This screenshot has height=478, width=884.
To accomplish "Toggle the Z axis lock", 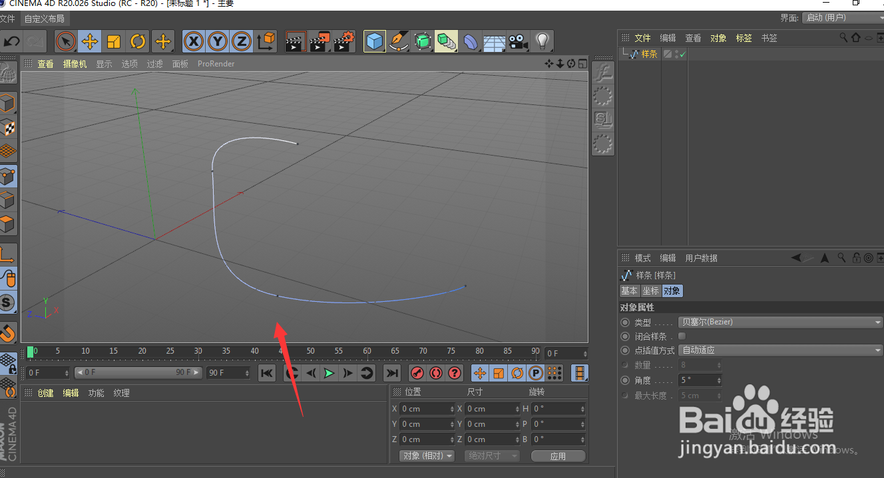I will [x=242, y=42].
